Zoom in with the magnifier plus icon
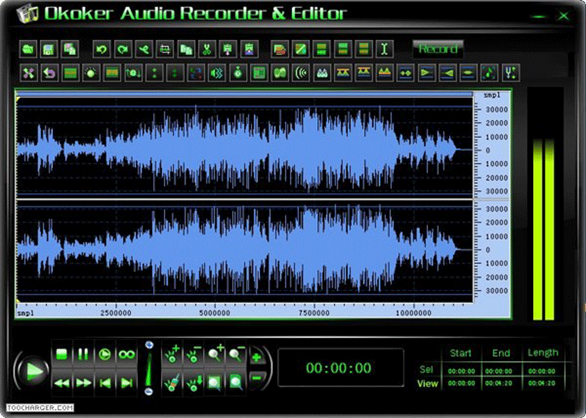 click(x=215, y=354)
